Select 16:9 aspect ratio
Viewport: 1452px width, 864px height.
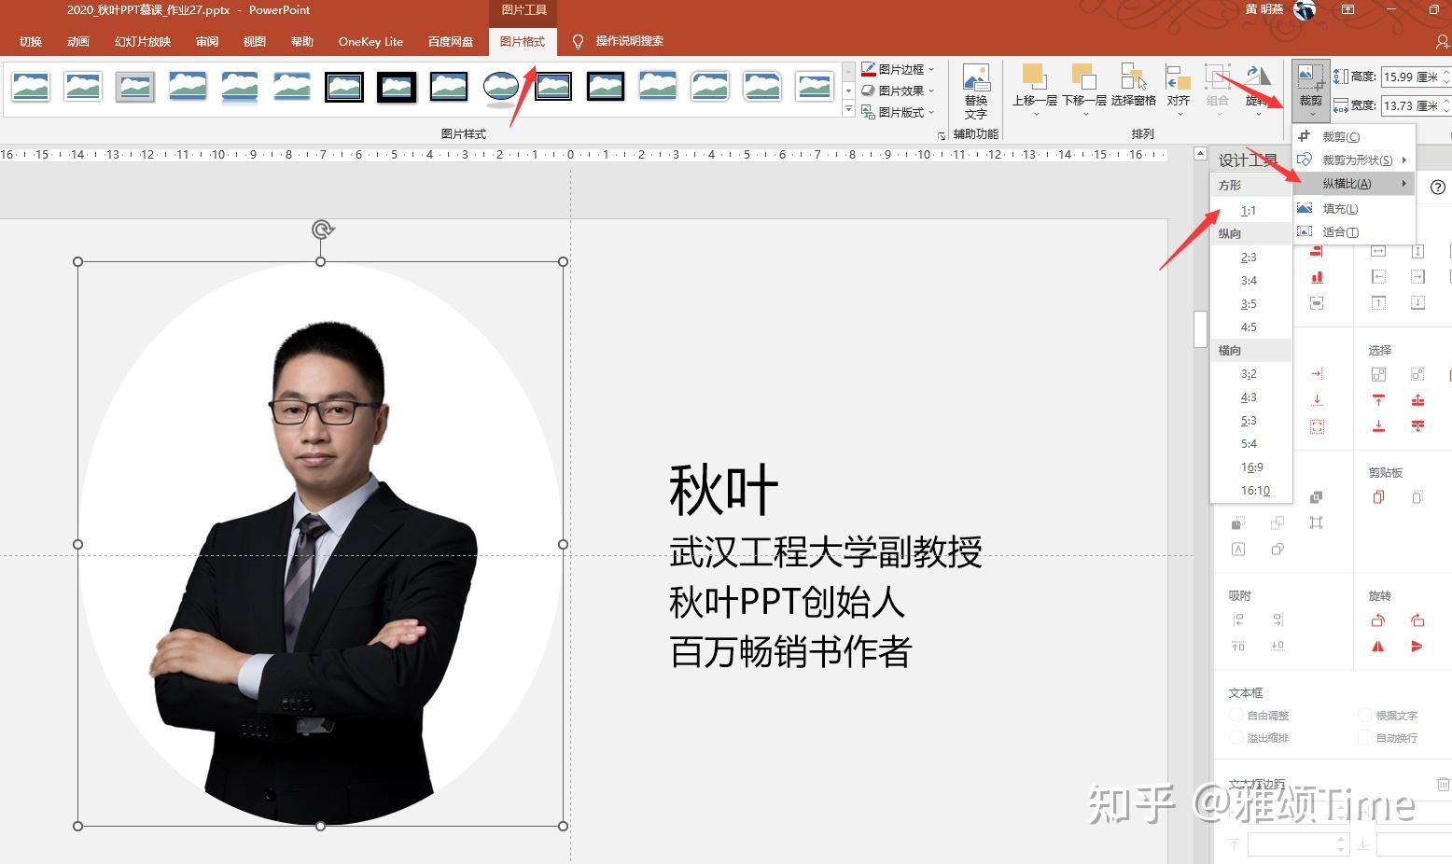[x=1250, y=467]
